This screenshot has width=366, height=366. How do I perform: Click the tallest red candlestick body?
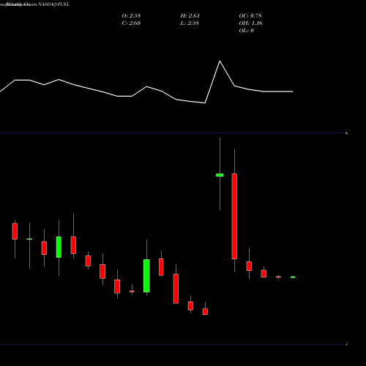(234, 216)
